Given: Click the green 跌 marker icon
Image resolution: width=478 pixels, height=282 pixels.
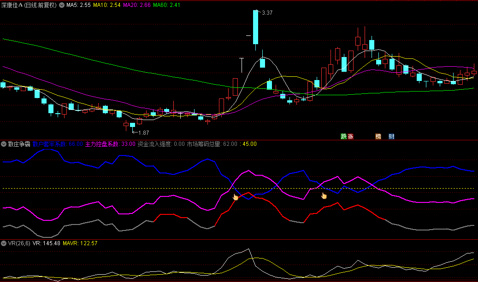Looking at the screenshot, I should (x=343, y=136).
